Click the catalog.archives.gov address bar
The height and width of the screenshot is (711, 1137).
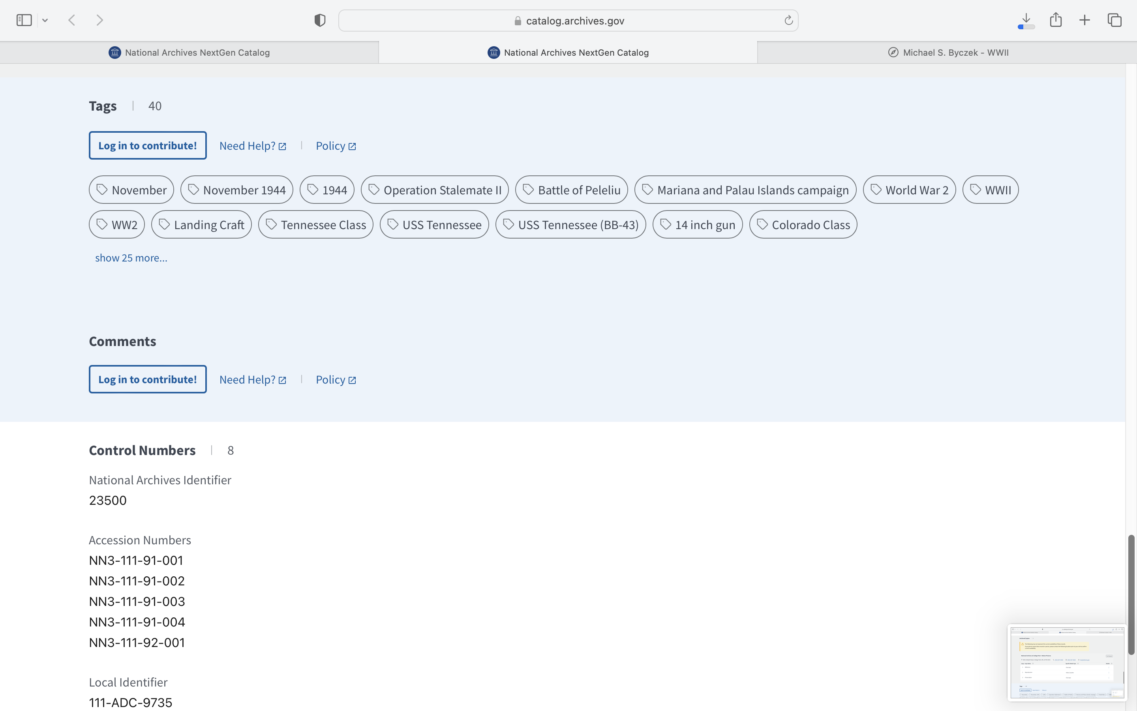tap(568, 21)
